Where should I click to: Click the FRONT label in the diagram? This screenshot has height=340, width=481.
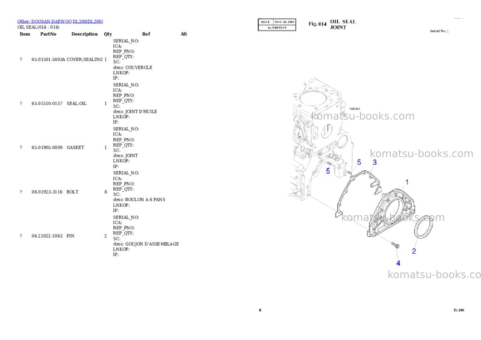(x=355, y=109)
